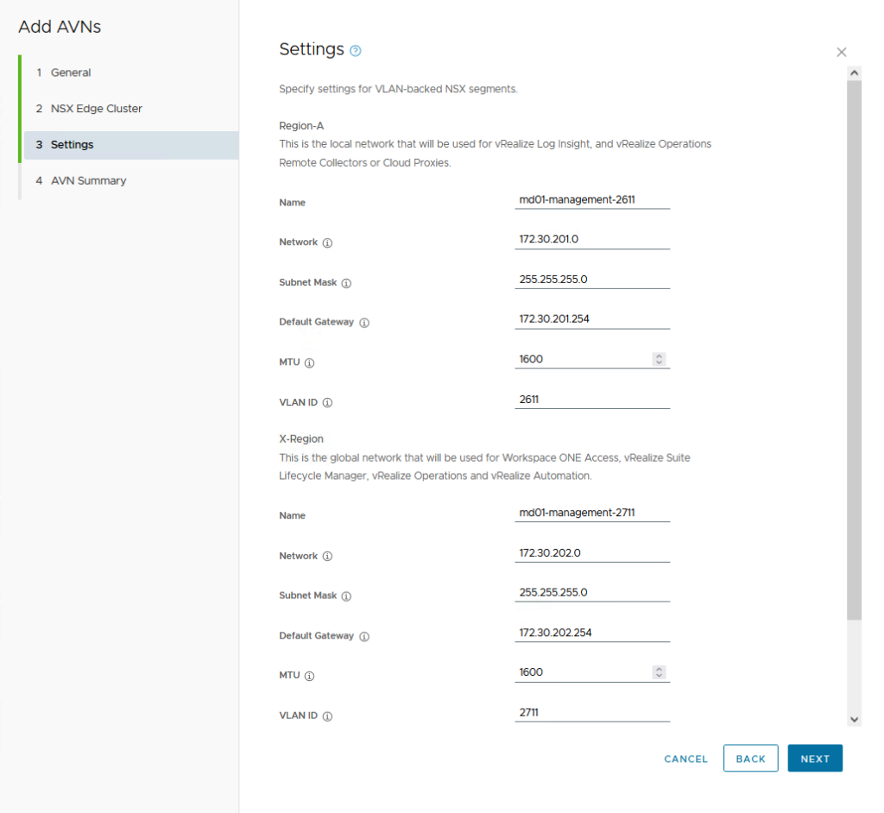Screen dimensions: 884x813
Task: Click info icon beside Region-A Default Gateway
Action: pyautogui.click(x=363, y=323)
